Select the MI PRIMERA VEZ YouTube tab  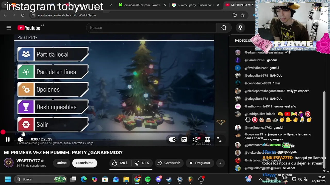(x=240, y=5)
